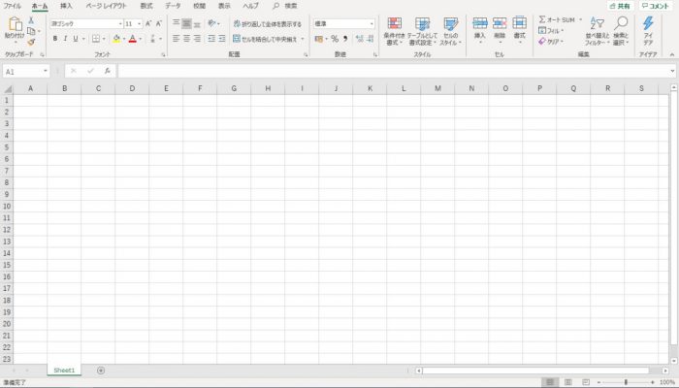Increase decimal places
The height and width of the screenshot is (388, 679).
360,39
